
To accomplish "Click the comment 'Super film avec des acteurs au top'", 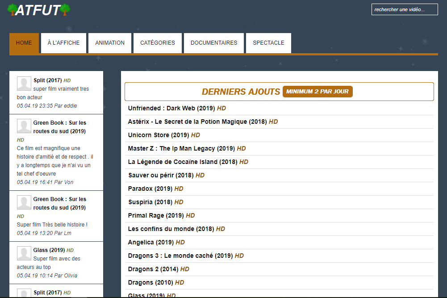I will 49,263.
